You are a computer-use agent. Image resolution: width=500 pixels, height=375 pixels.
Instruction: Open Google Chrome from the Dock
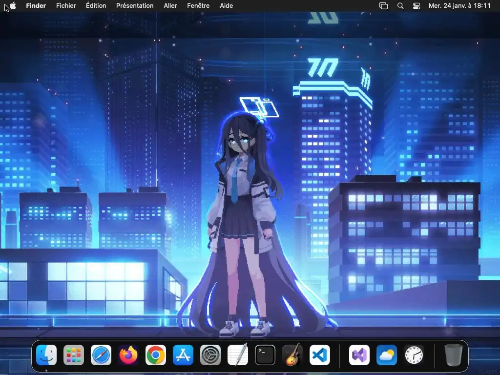(156, 355)
